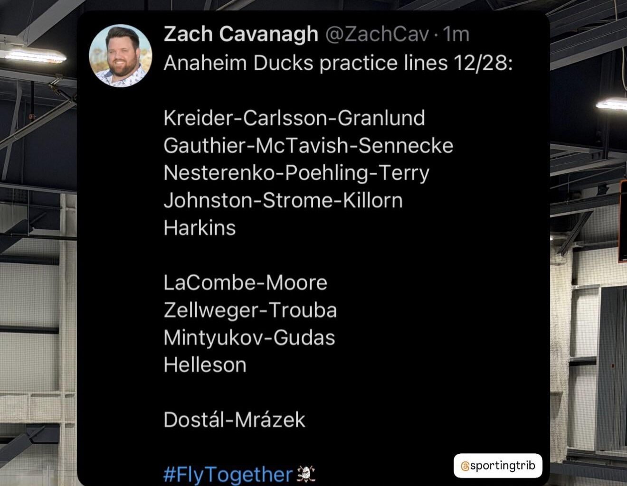Screen dimensions: 627x486
Task: Click the Zach Cavanagh display name
Action: pyautogui.click(x=240, y=34)
